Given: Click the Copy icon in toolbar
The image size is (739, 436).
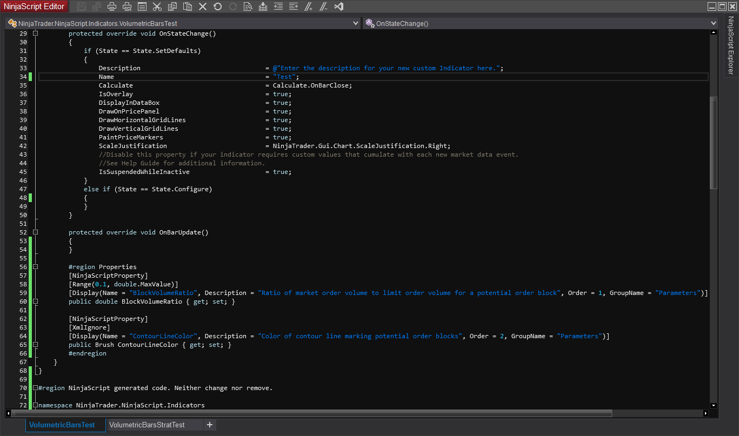Looking at the screenshot, I should coord(172,6).
